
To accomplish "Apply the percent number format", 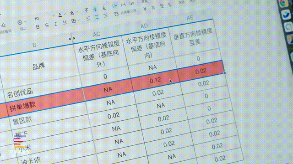I will [x=153, y=8].
